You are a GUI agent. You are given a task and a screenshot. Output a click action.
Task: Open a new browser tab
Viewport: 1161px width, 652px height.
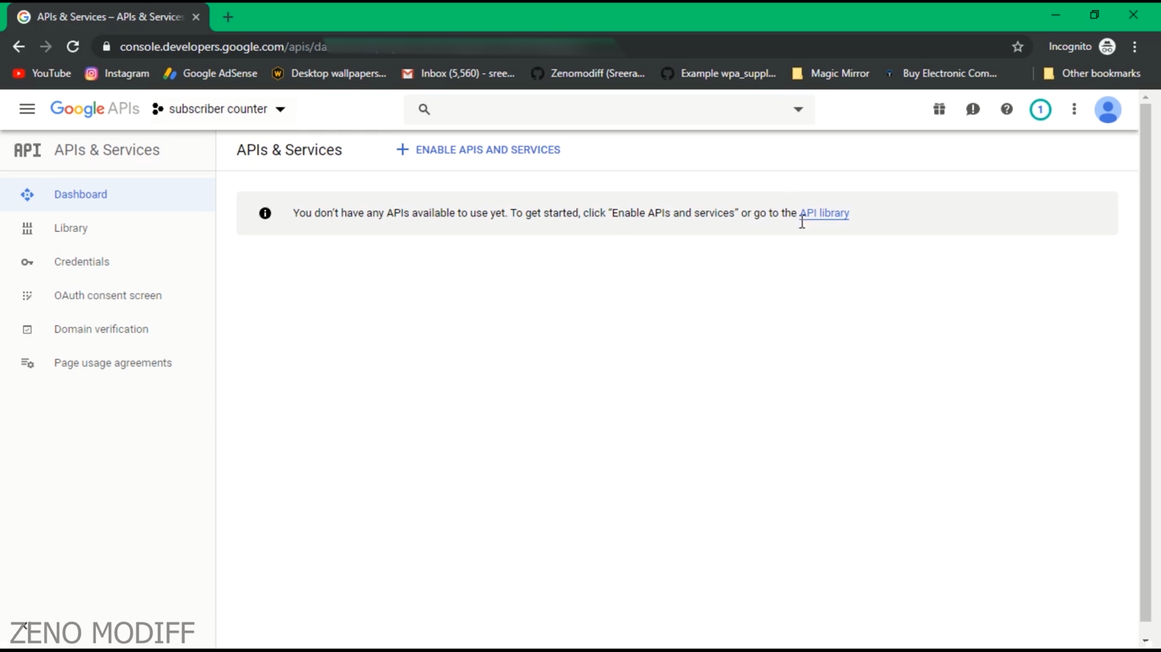[228, 17]
